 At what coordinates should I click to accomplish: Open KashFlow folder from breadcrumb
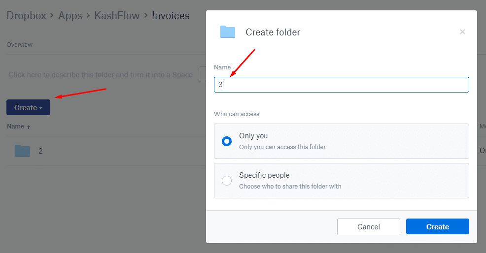coord(117,16)
